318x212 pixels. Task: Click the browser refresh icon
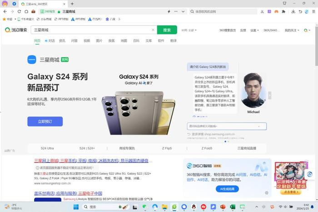[19, 11]
